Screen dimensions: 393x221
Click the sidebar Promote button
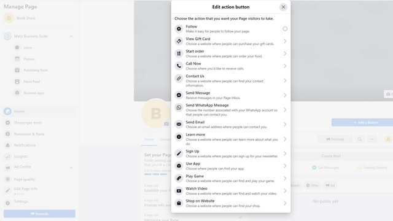39,214
